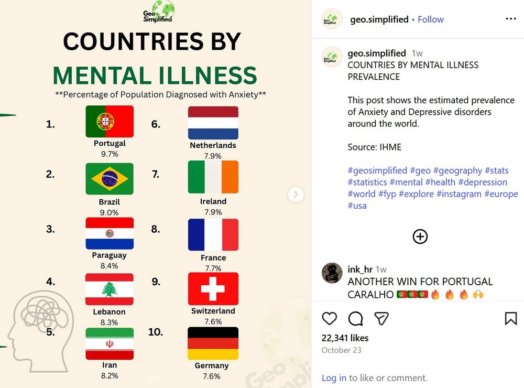Open ink_hr username in comments
524x388 pixels.
tap(360, 270)
